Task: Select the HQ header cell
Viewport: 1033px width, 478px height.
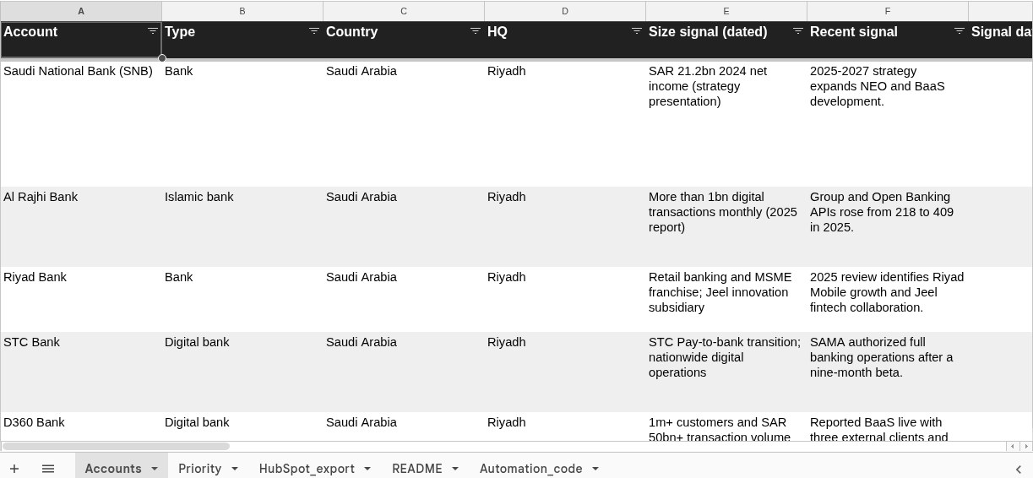Action: (565, 40)
